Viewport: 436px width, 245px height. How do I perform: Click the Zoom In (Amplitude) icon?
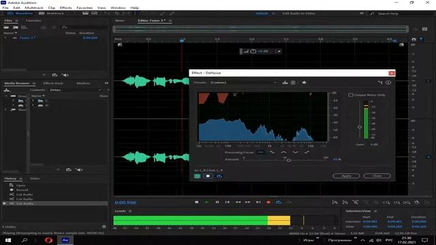click(x=335, y=203)
